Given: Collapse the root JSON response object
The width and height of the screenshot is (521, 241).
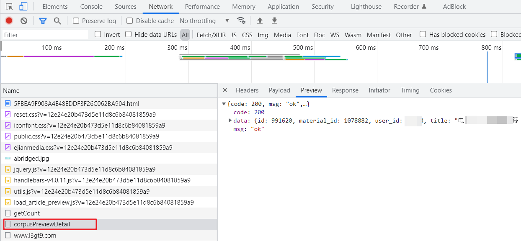Looking at the screenshot, I should coord(224,104).
